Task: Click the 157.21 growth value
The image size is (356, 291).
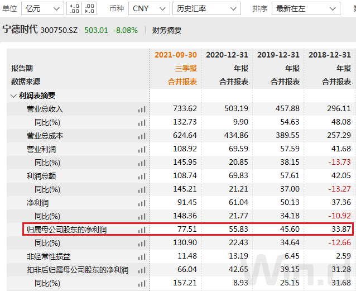Action: 185,283
